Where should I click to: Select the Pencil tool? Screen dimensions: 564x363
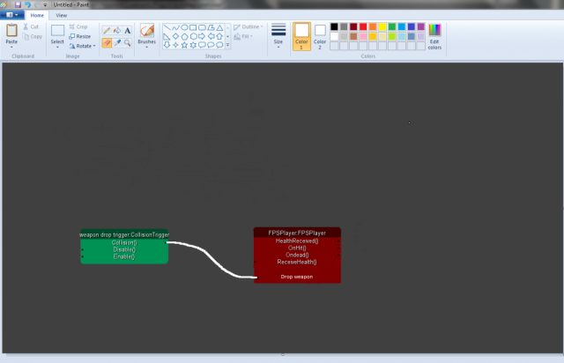[107, 31]
